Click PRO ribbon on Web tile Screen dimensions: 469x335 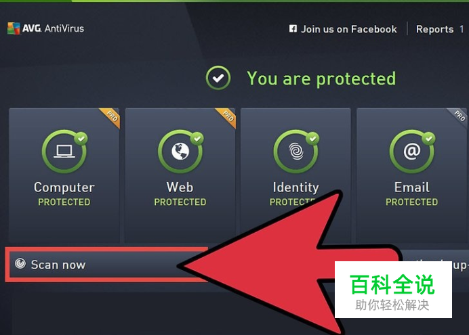226,118
